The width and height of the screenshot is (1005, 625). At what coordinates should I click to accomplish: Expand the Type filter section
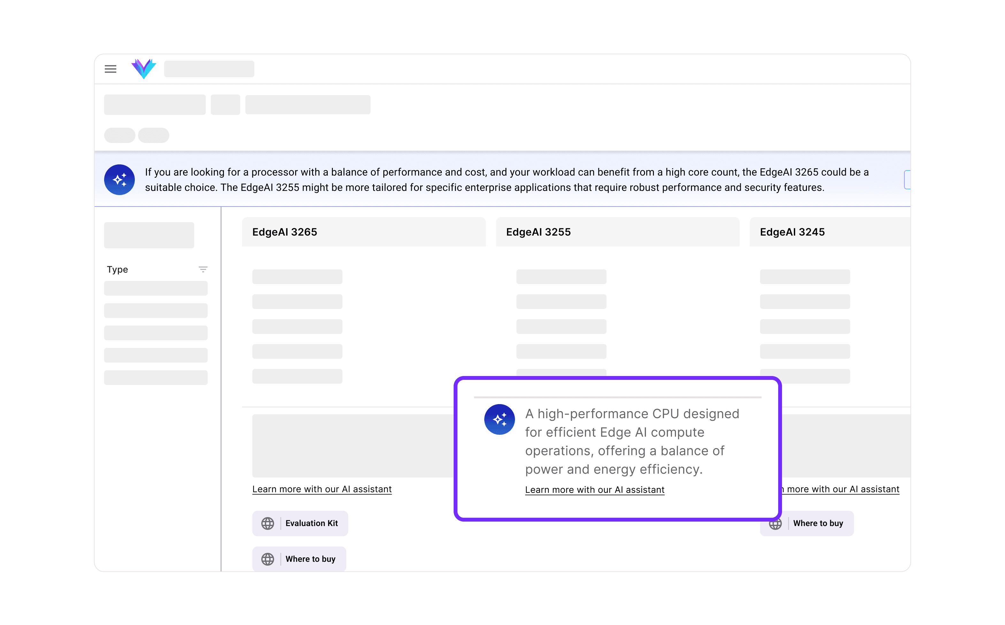pos(118,269)
